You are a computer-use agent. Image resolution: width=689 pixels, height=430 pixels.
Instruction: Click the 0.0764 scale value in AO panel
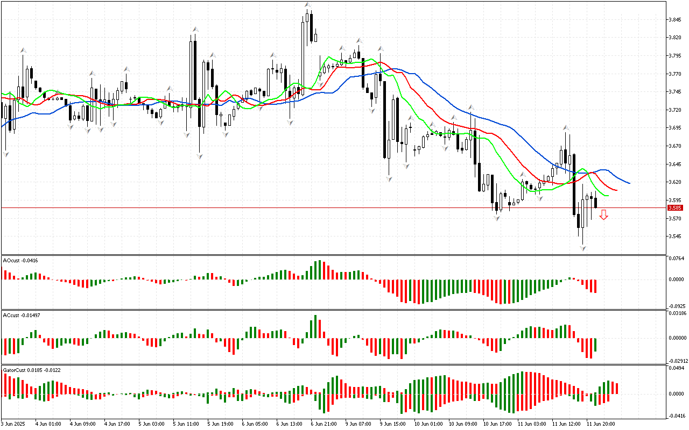(x=676, y=259)
